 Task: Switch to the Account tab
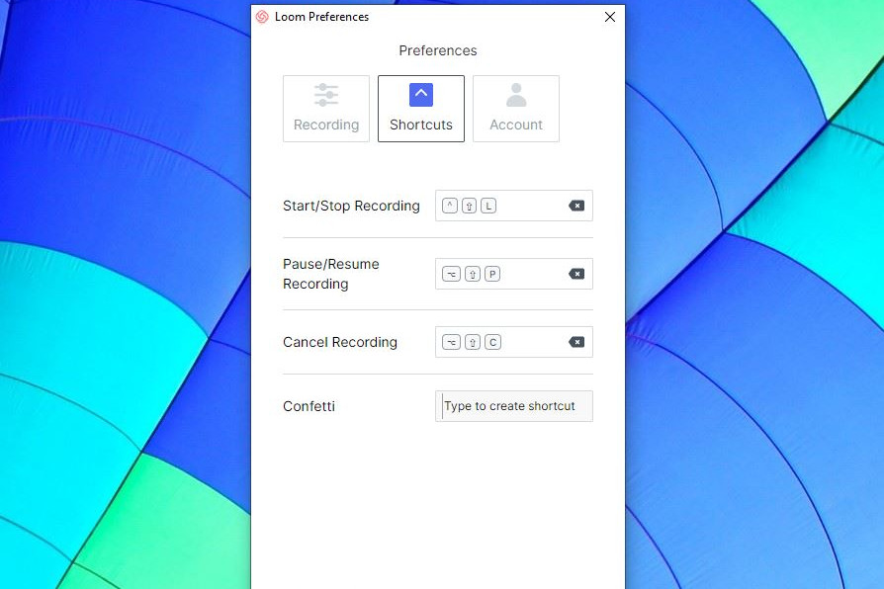tap(516, 109)
